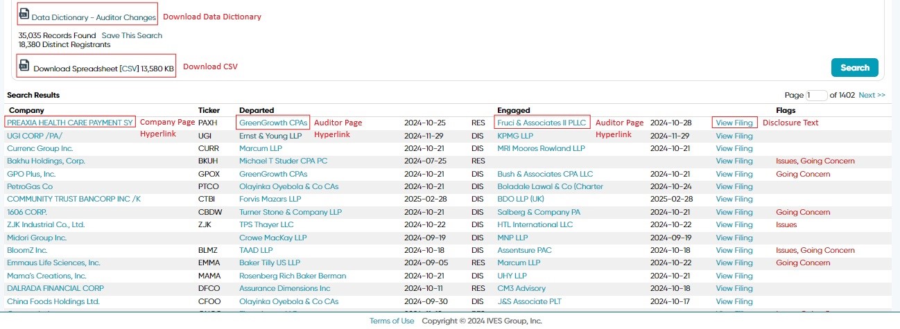Open Salberg & Company PA link
The width and height of the screenshot is (900, 329).
539,212
